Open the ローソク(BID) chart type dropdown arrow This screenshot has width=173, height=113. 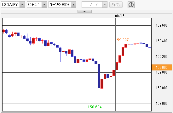74,5
